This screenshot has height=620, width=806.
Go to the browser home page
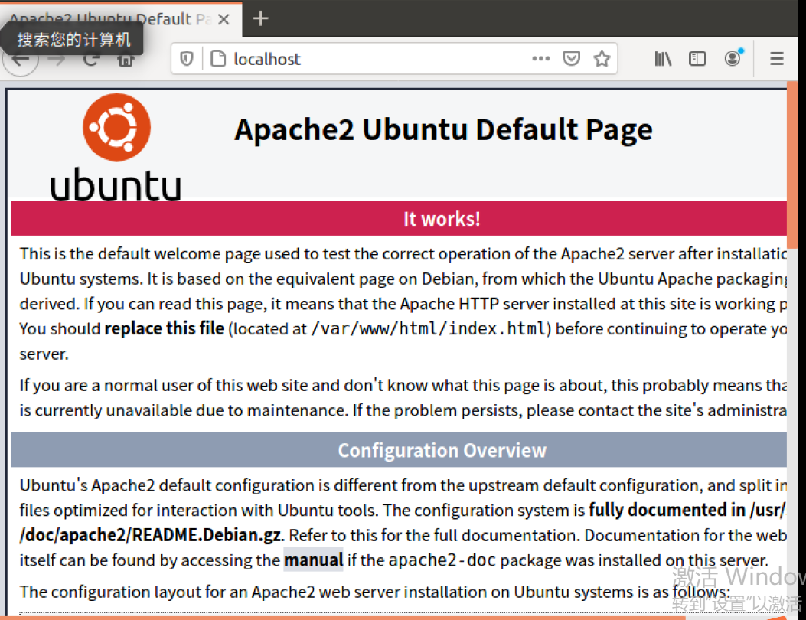point(124,58)
